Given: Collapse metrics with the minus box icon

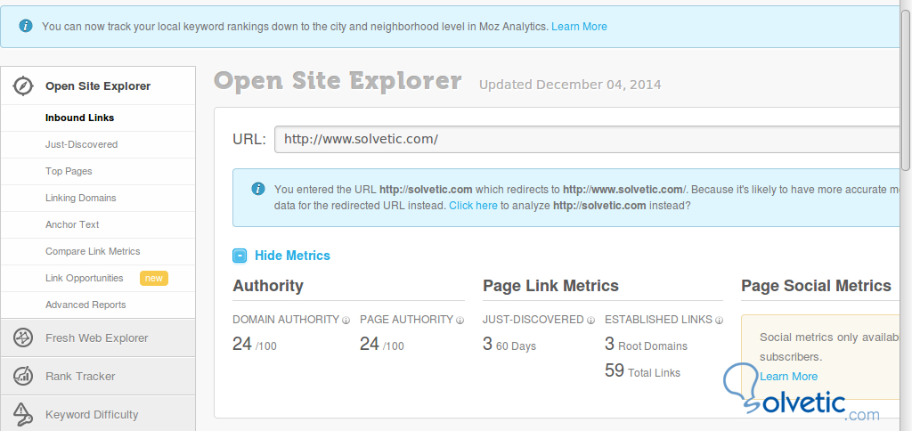Looking at the screenshot, I should point(240,256).
